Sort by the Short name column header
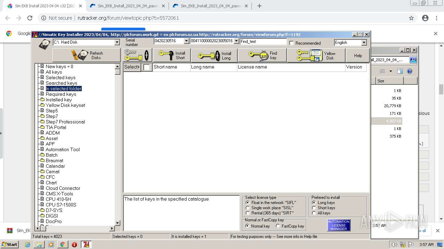The height and width of the screenshot is (249, 444). 171,67
